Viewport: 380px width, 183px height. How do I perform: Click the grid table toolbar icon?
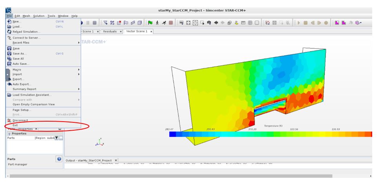[250, 23]
